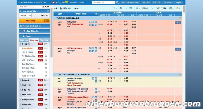Toggle the sound speaker icon beside các cặp đấu
The height and width of the screenshot is (109, 203).
69,8
